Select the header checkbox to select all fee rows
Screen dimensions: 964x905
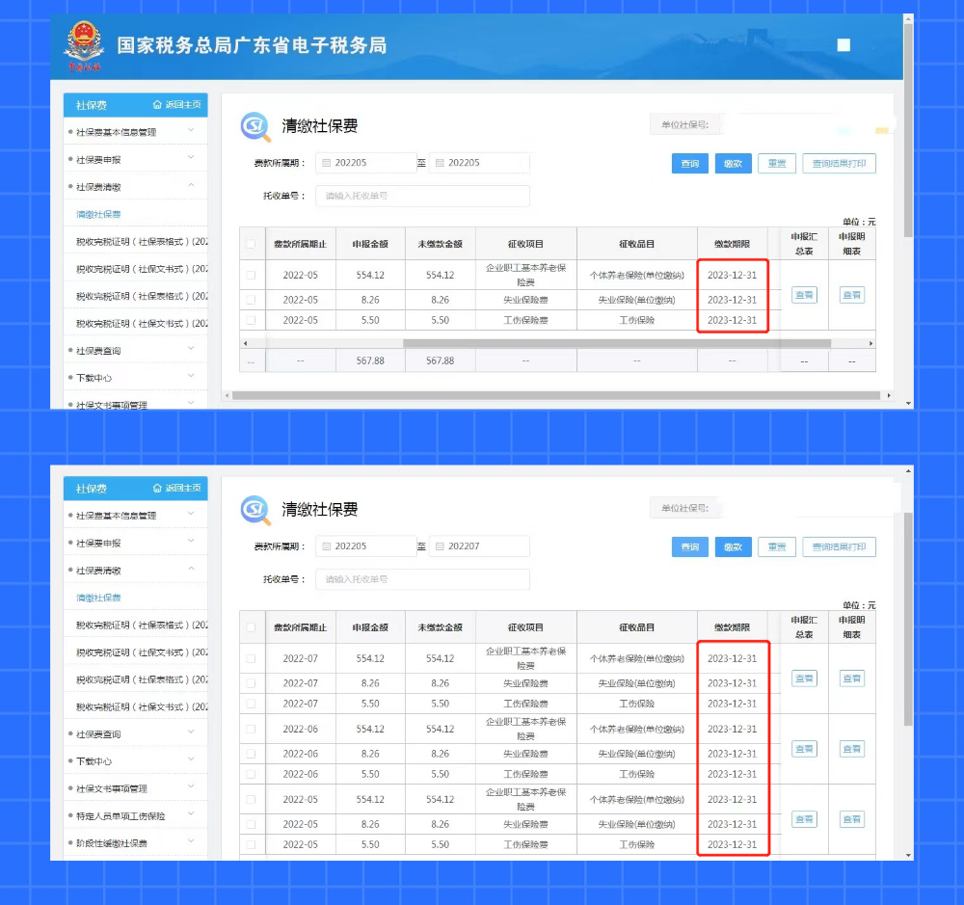[251, 242]
